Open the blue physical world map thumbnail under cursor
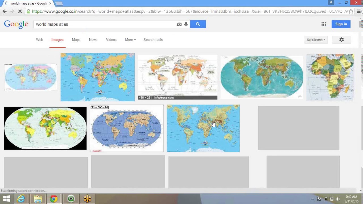Image resolution: width=363 pixels, height=204 pixels. coord(203,128)
